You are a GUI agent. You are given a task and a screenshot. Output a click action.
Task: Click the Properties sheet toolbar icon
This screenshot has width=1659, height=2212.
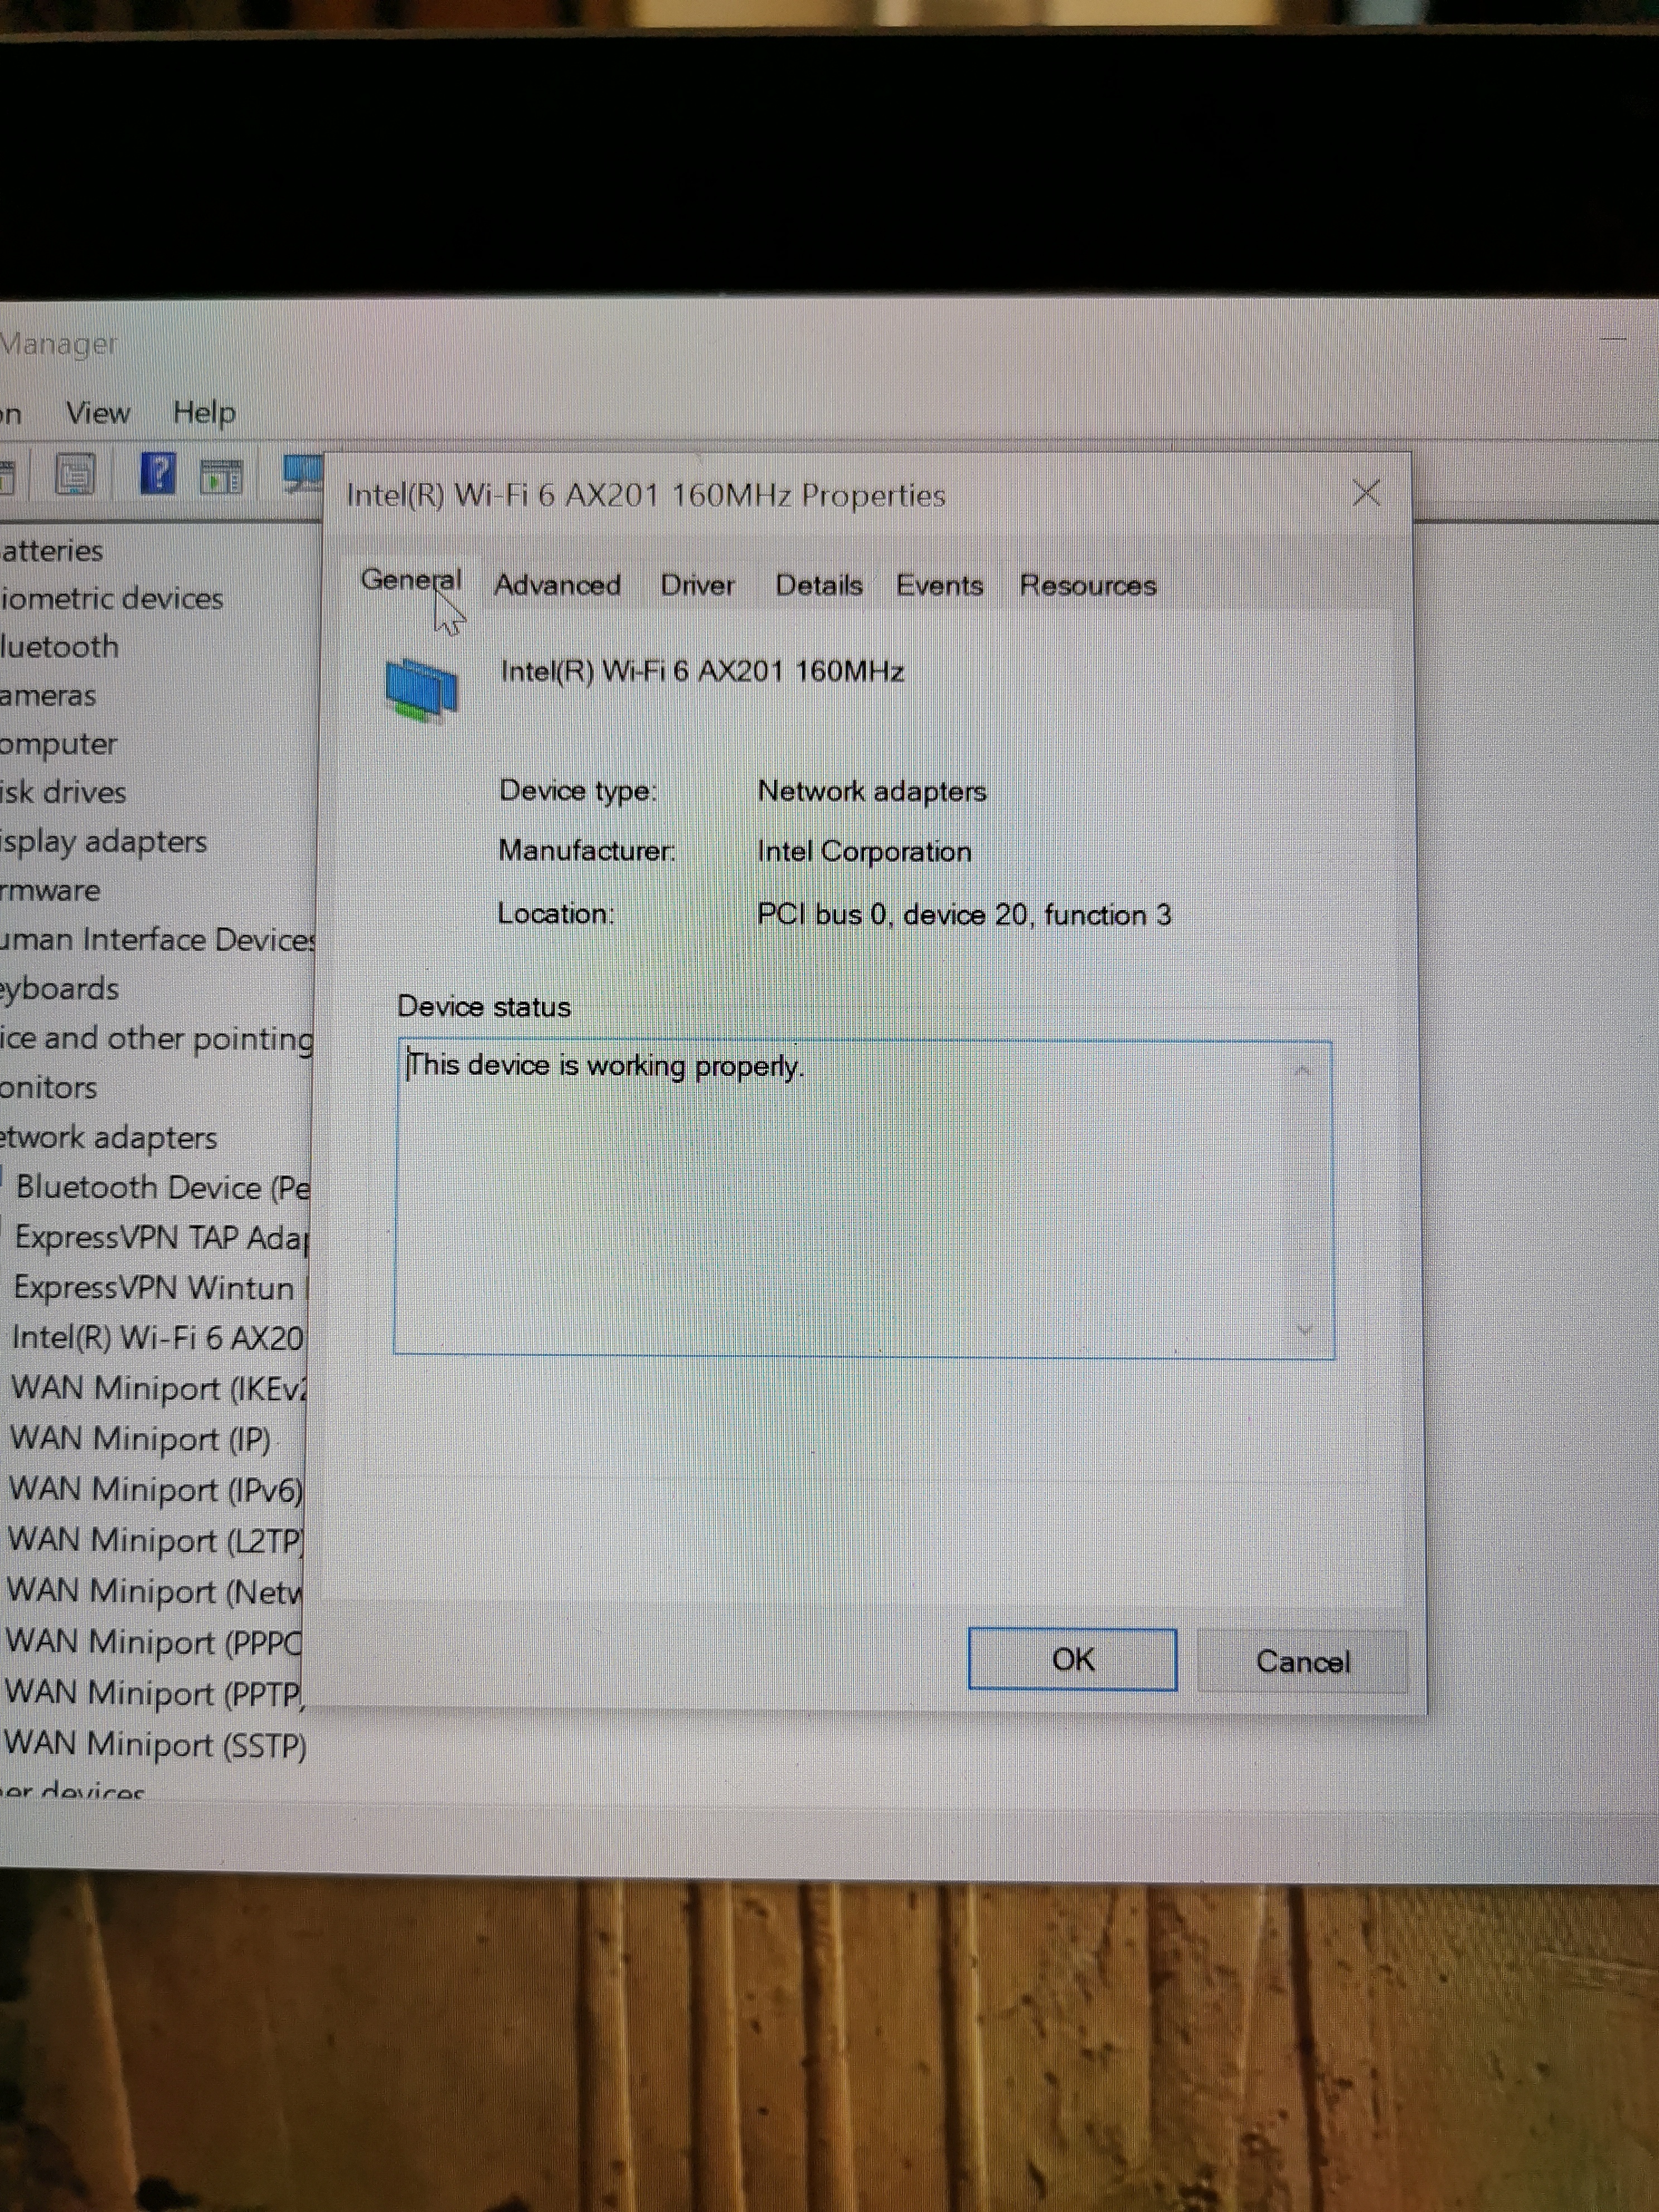75,475
